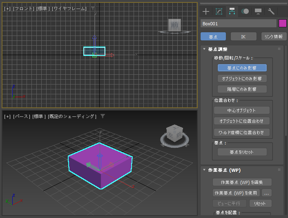Switch to the リンク情報 tab

(x=274, y=36)
